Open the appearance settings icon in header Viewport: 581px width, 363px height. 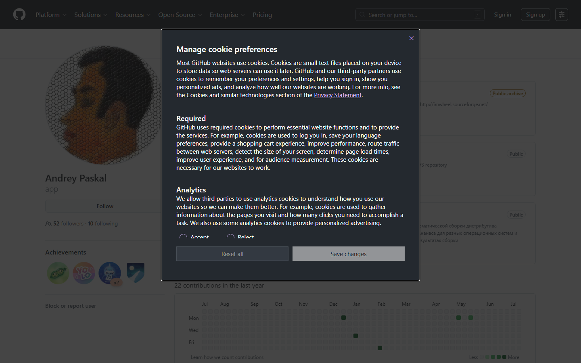coord(562,15)
